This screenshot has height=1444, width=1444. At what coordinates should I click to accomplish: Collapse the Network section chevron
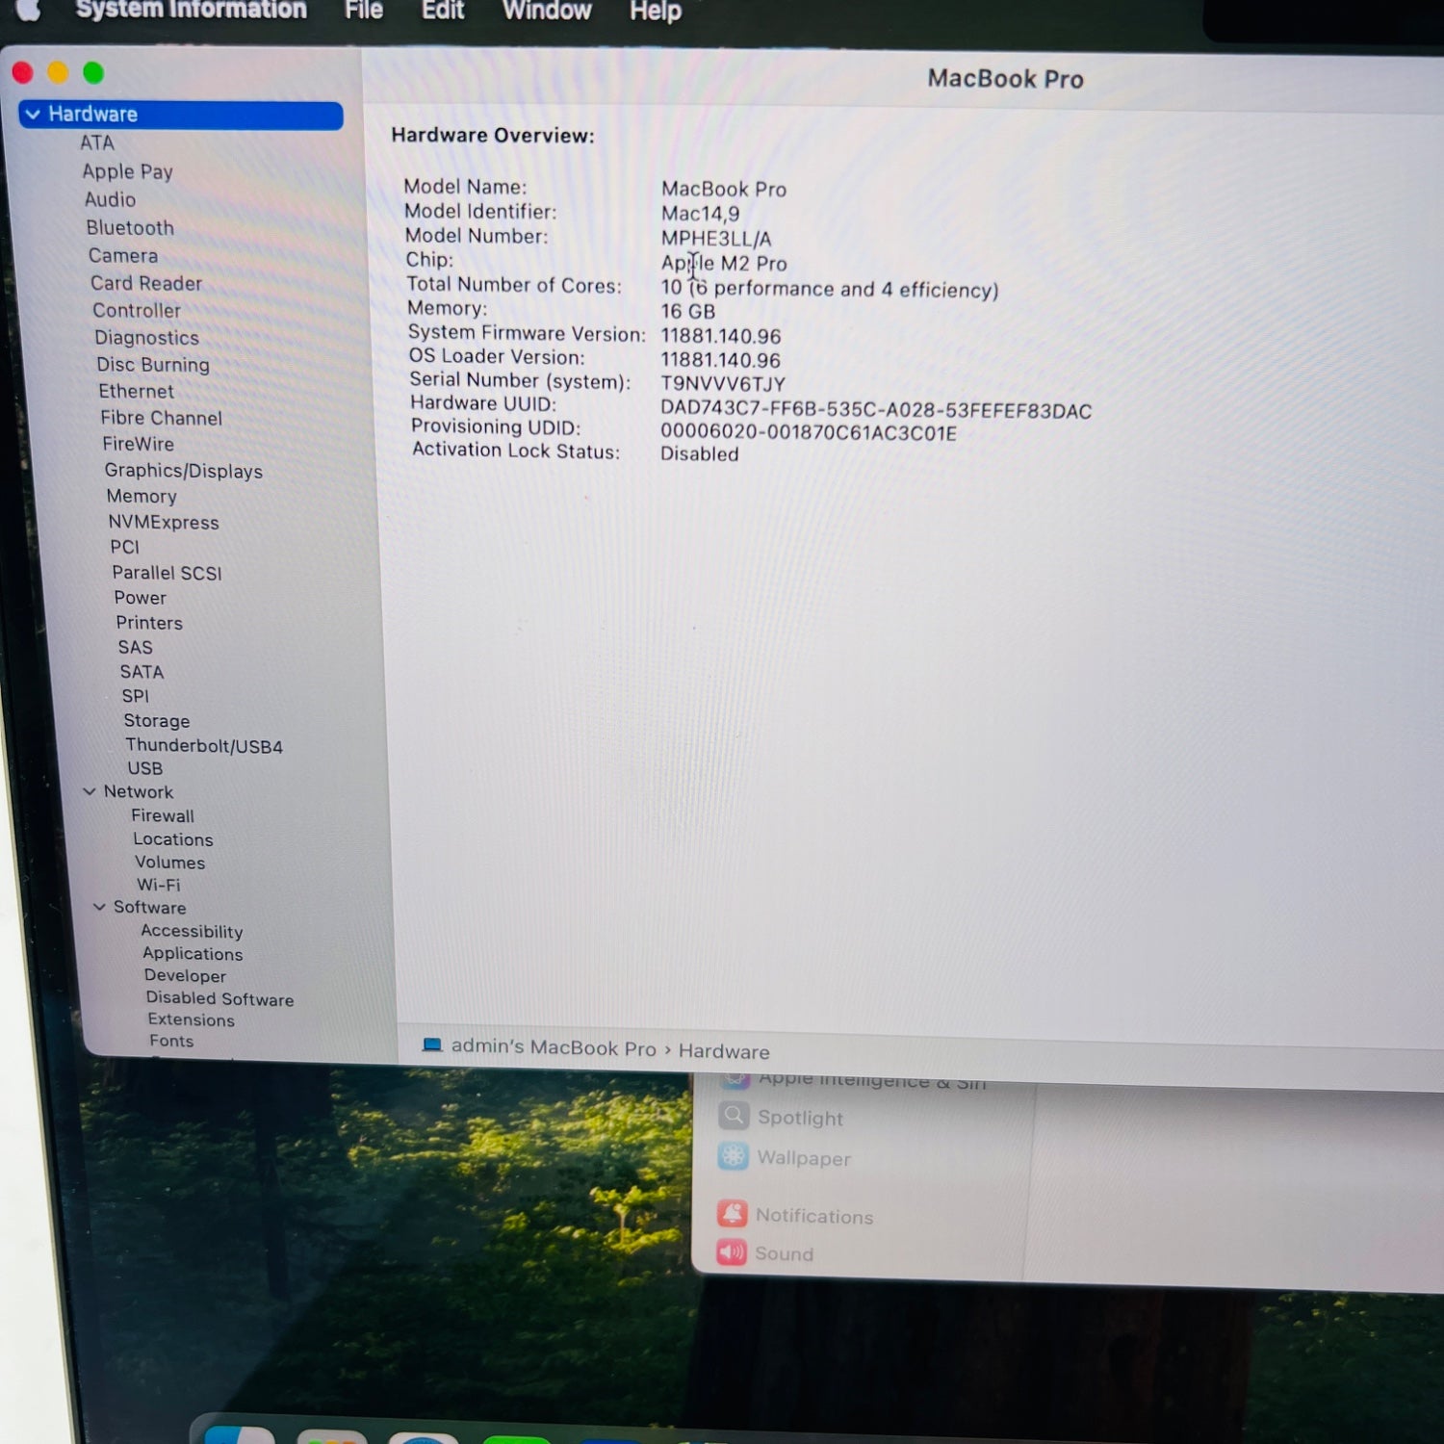click(x=90, y=791)
